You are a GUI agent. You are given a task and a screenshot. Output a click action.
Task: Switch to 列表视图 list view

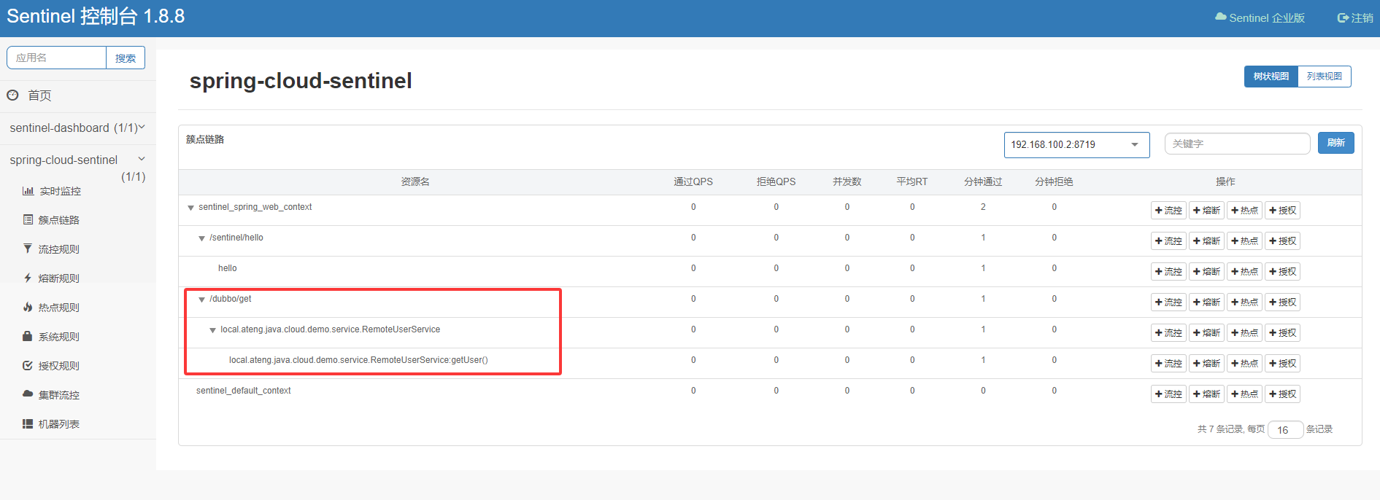(x=1324, y=77)
